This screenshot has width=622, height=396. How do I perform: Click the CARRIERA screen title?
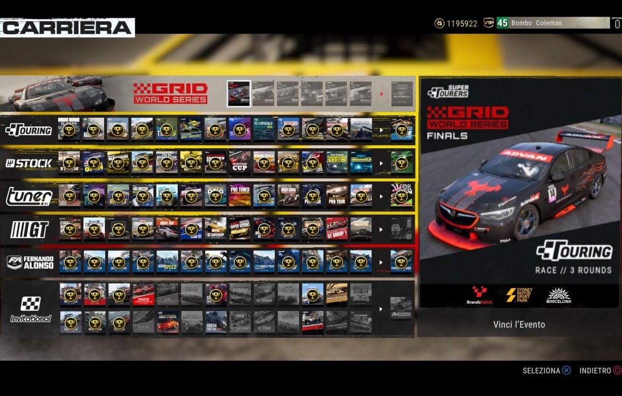pyautogui.click(x=67, y=27)
